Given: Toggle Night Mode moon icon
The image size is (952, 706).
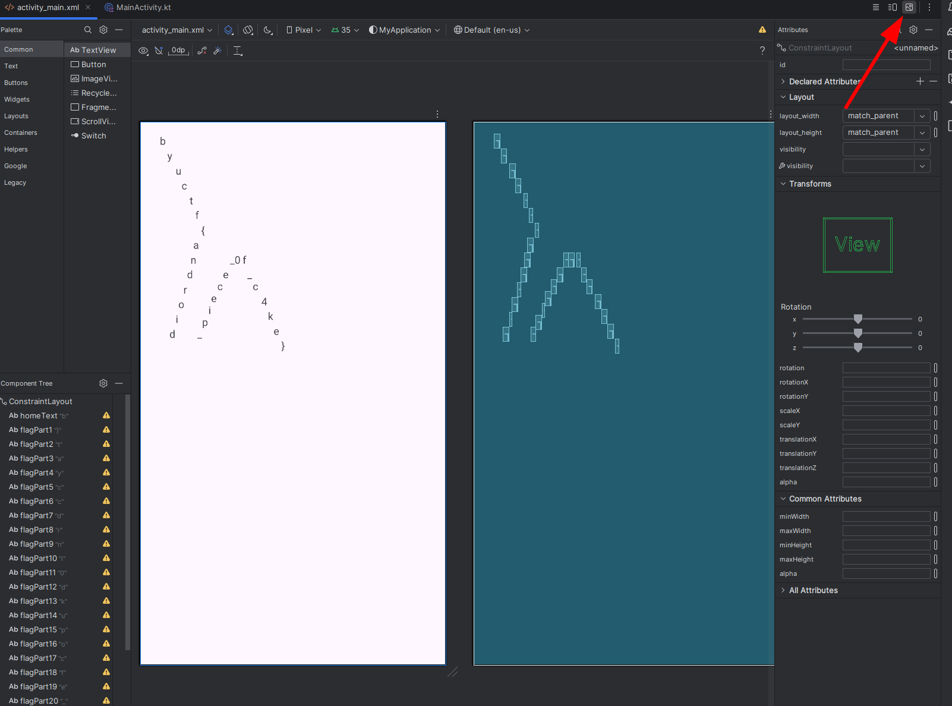Looking at the screenshot, I should click(x=268, y=30).
